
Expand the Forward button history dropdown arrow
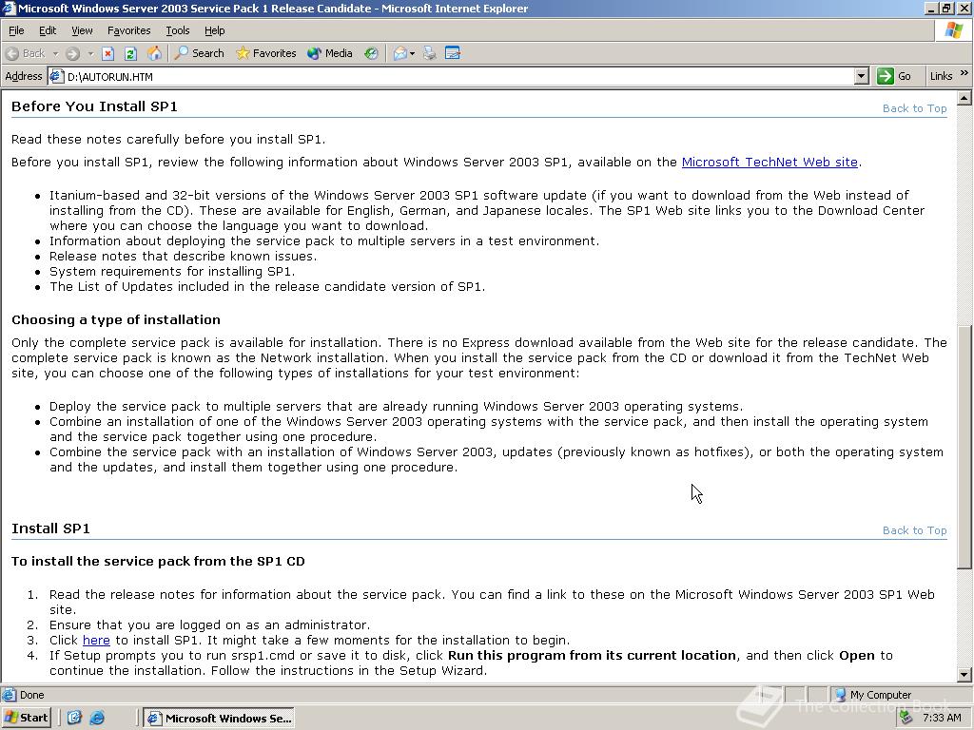coord(90,53)
